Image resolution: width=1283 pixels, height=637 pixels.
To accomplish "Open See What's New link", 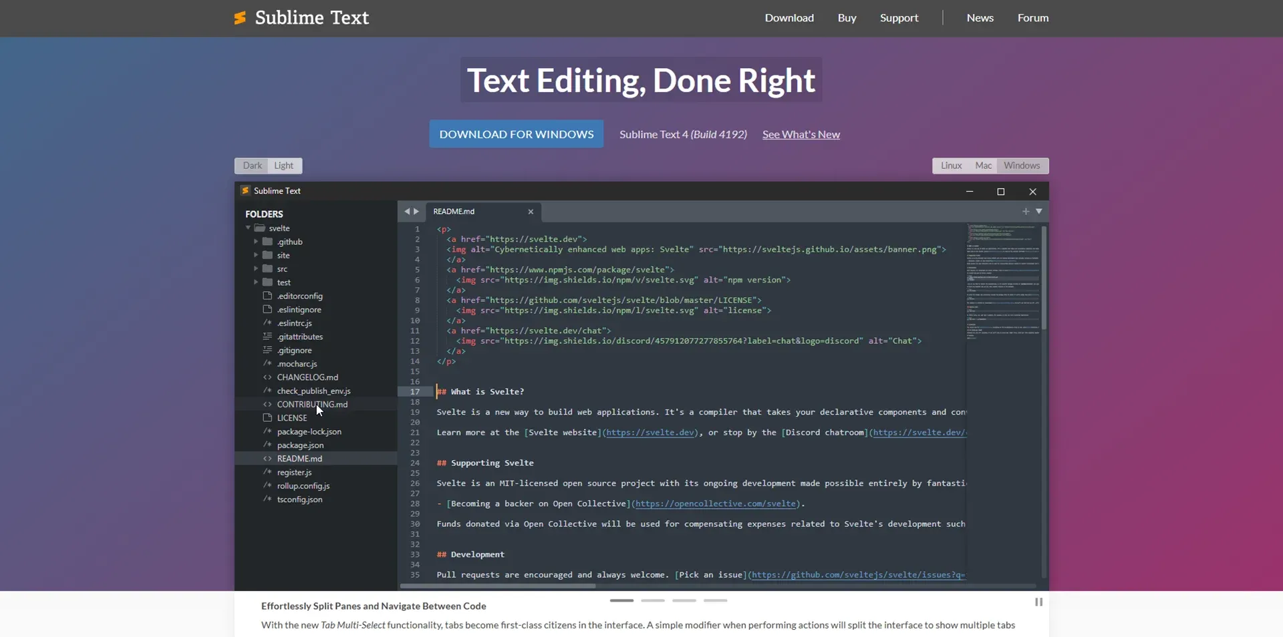I will (801, 134).
